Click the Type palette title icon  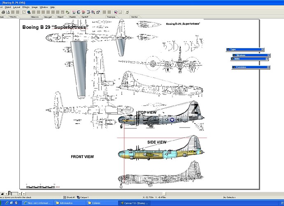coord(228,49)
